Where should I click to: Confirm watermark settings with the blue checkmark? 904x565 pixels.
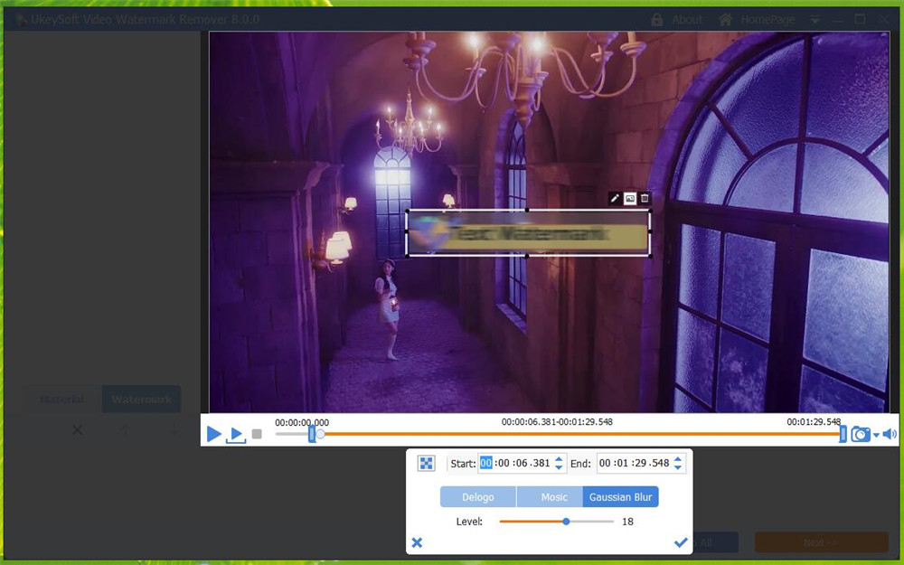681,541
